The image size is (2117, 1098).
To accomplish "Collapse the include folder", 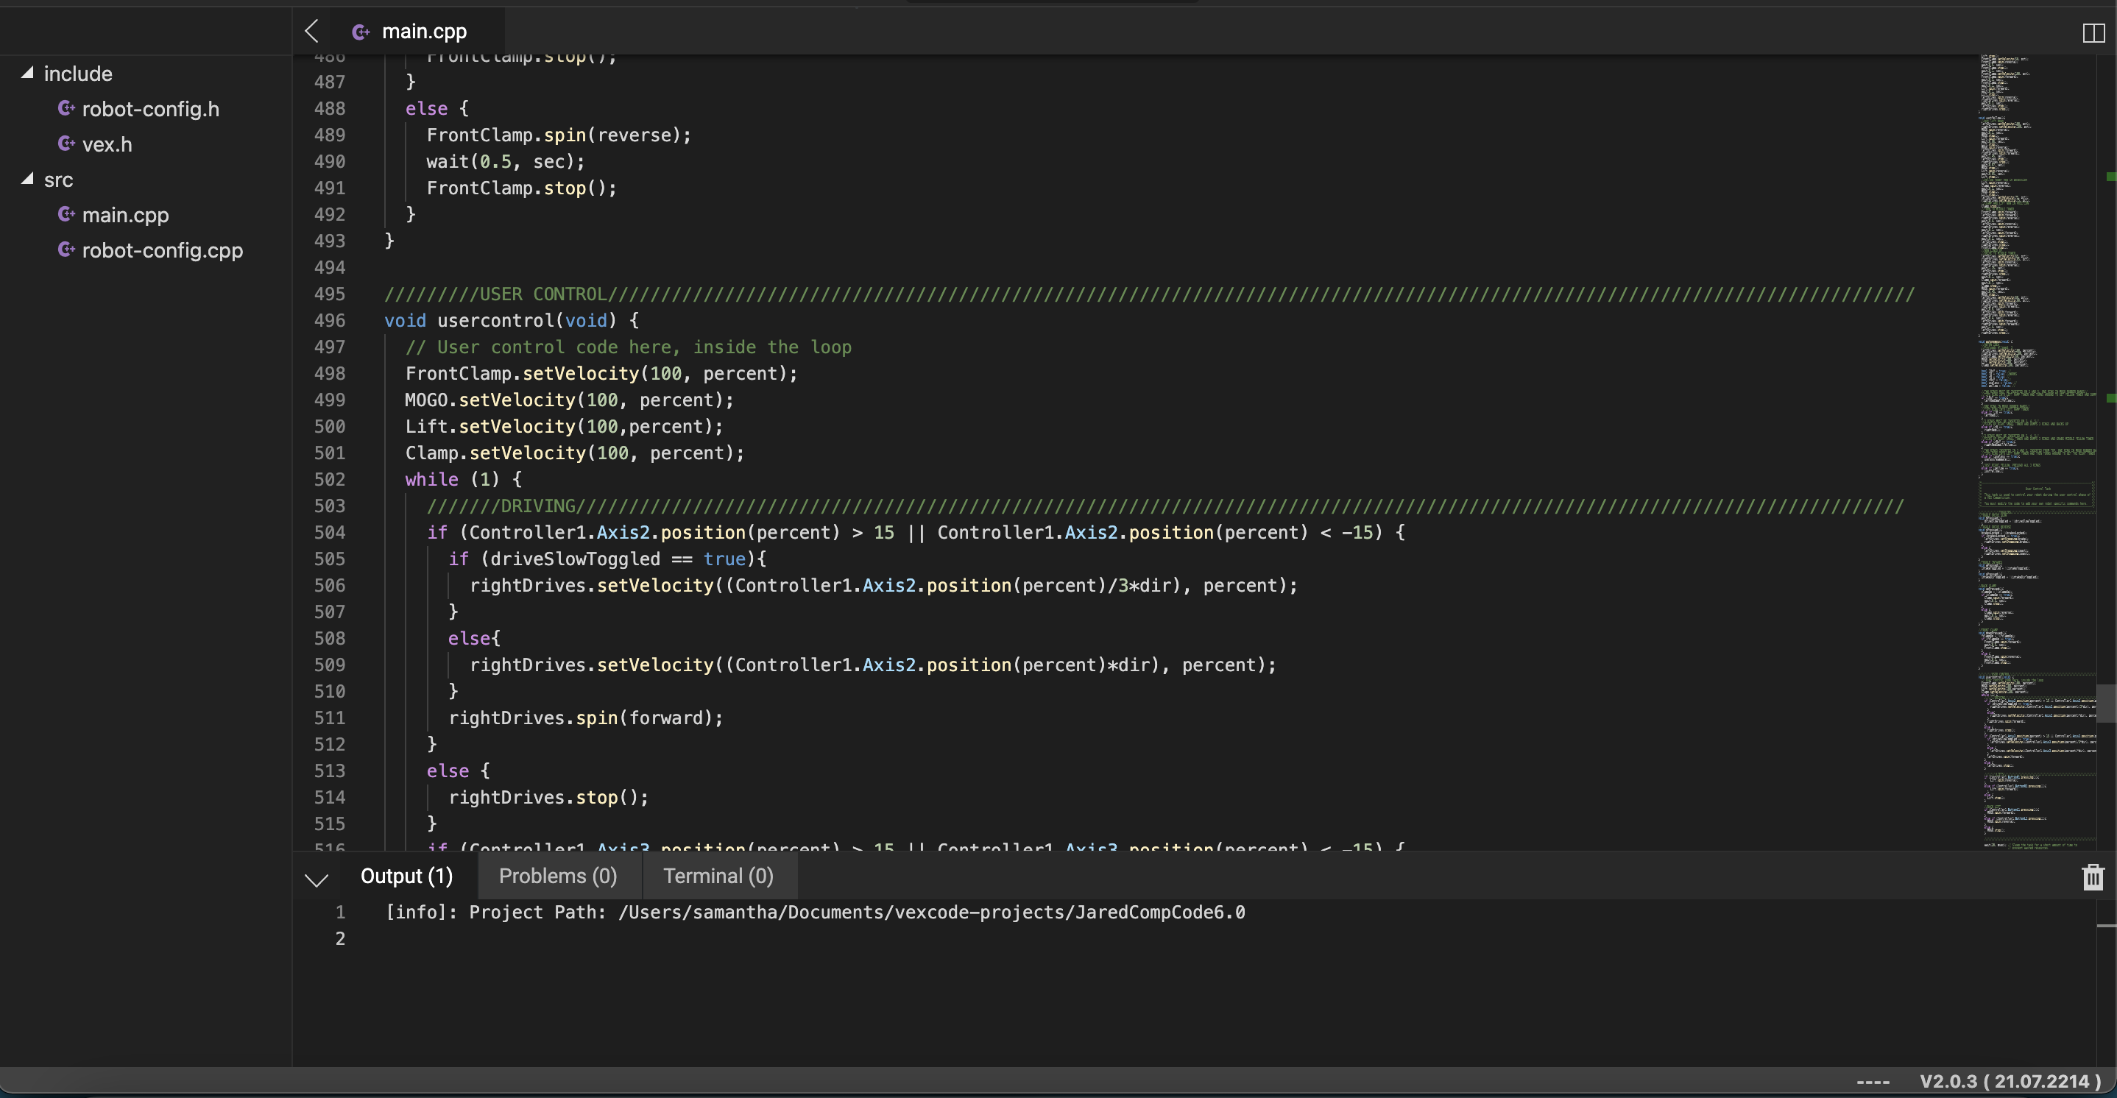I will click(x=27, y=73).
